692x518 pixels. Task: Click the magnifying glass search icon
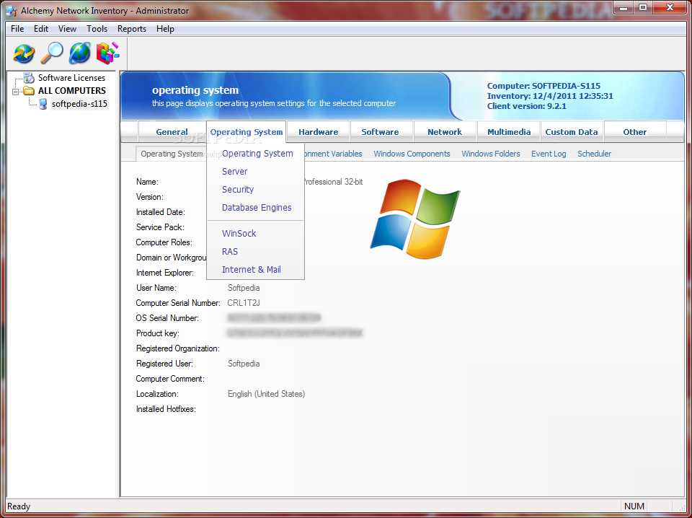click(x=52, y=53)
